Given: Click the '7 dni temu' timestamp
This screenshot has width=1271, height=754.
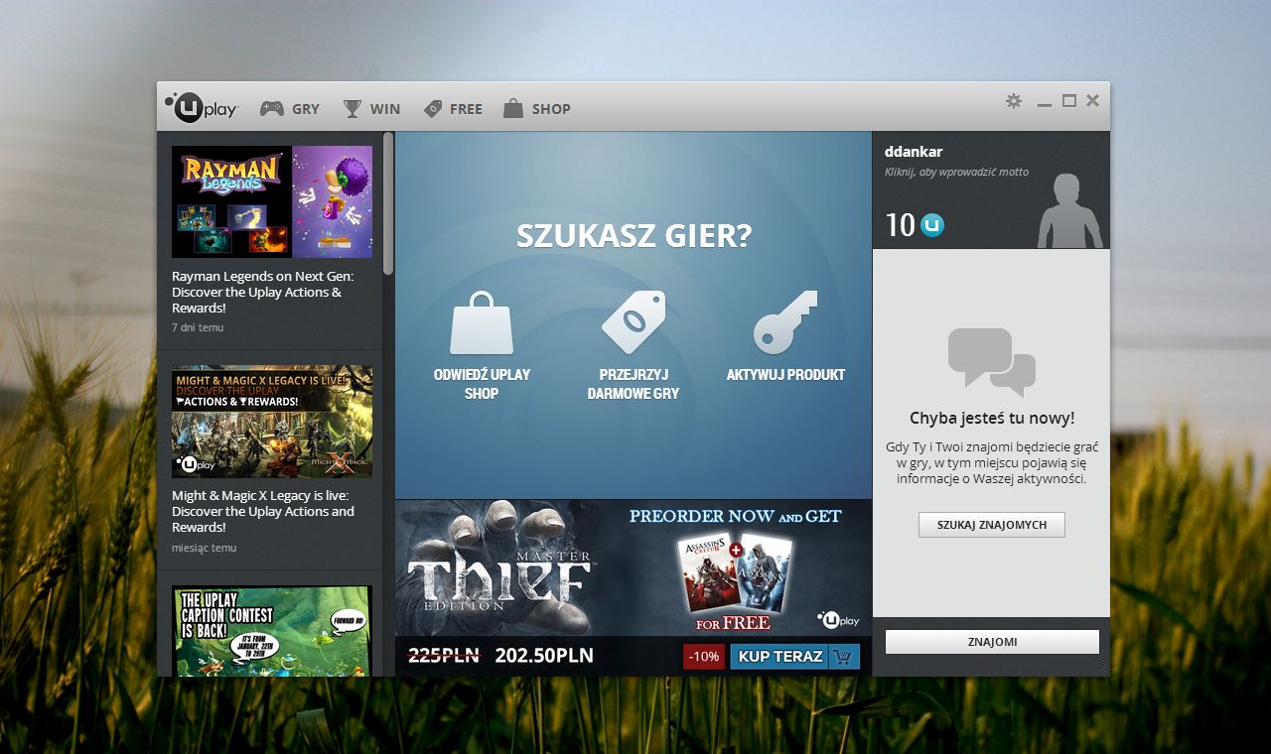Looking at the screenshot, I should [x=198, y=327].
